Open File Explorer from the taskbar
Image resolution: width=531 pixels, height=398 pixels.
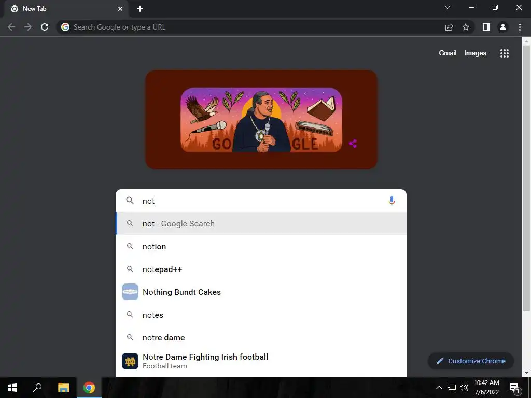[x=63, y=388]
